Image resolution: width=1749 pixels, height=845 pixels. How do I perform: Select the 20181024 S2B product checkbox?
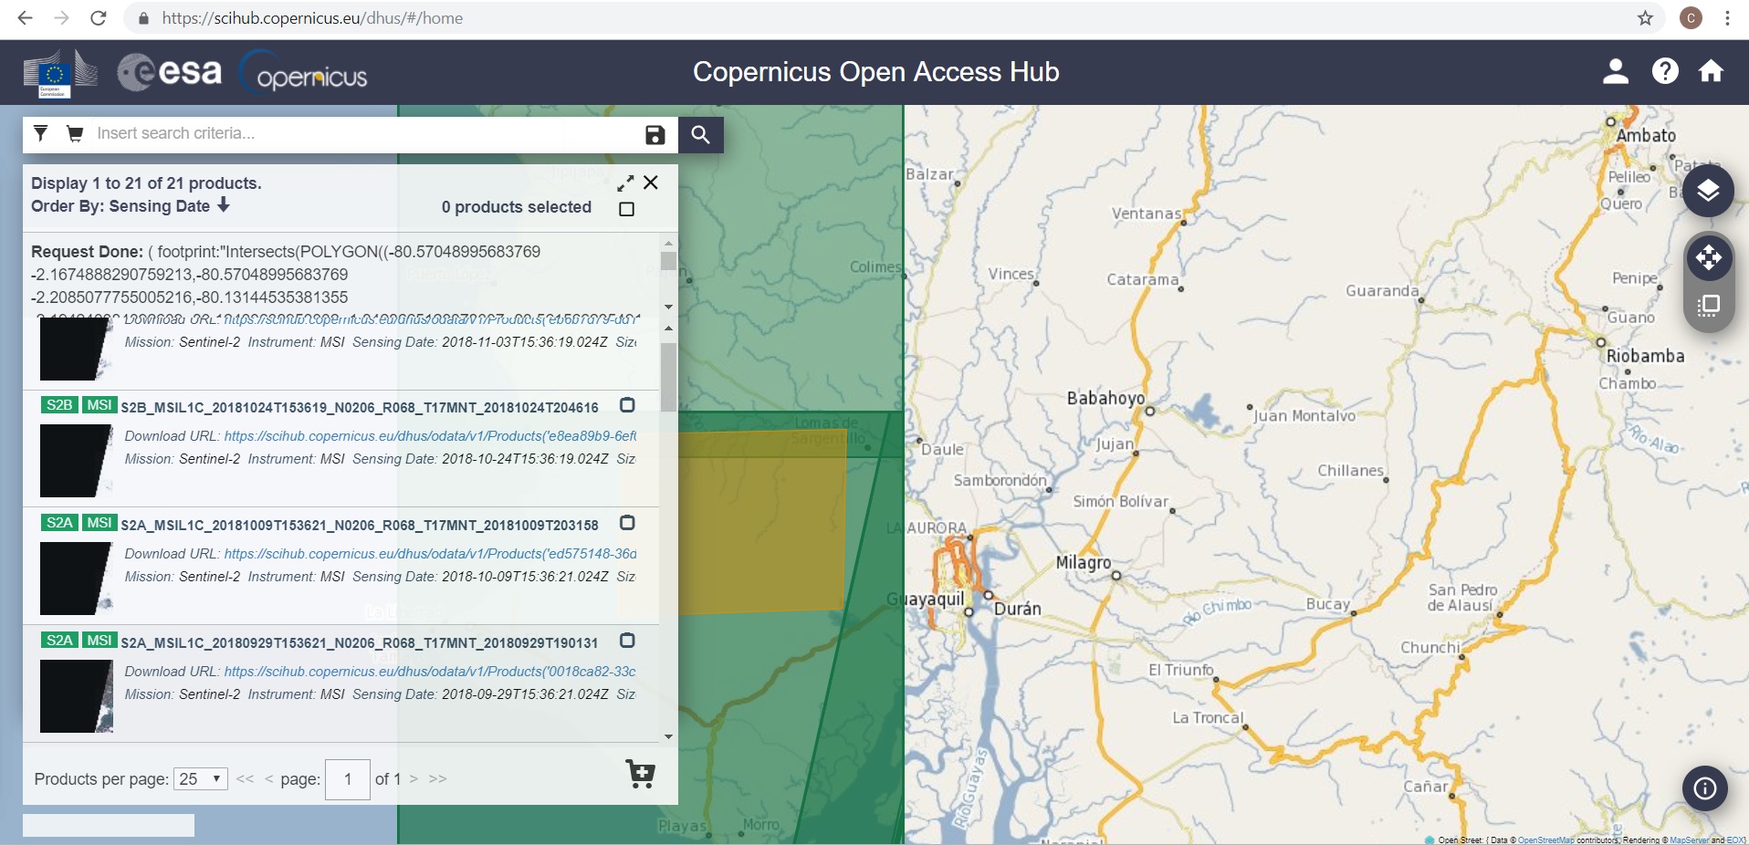(x=627, y=405)
